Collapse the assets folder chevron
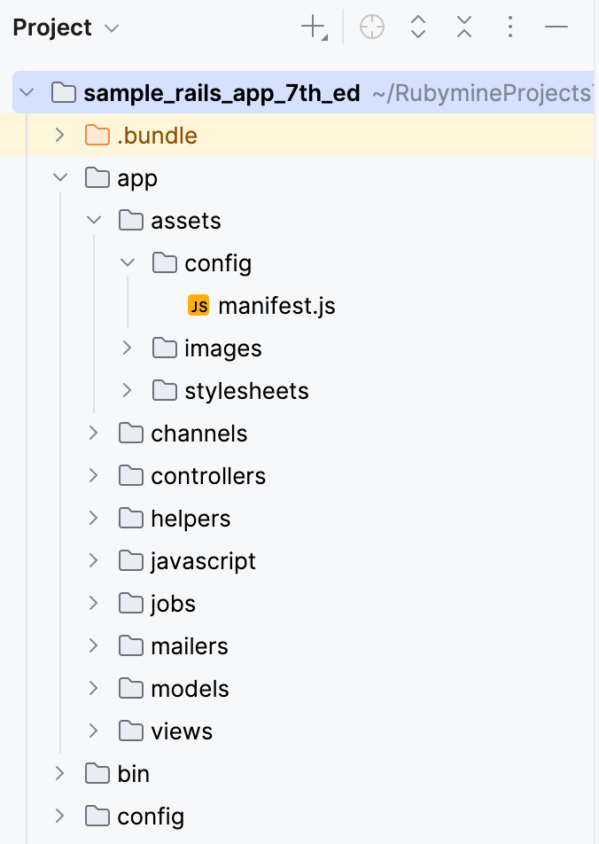Screen dimensions: 599x844 [93, 220]
